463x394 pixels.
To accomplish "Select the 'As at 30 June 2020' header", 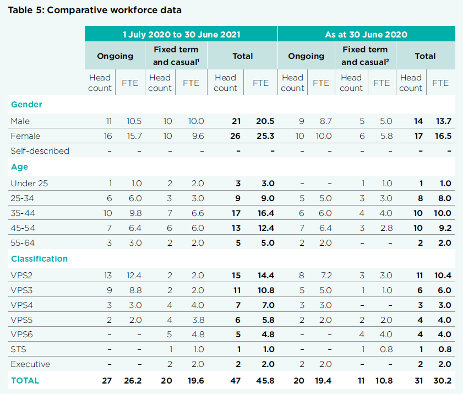I will click(x=366, y=34).
